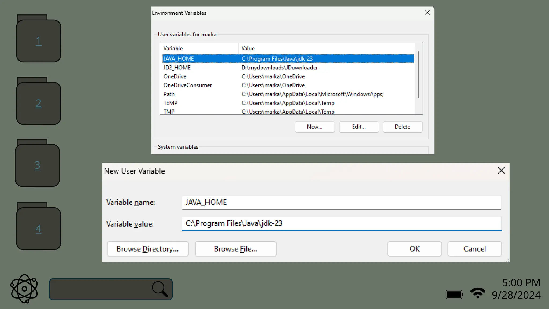Click the magnifying glass search icon
549x309 pixels.
[x=160, y=289]
